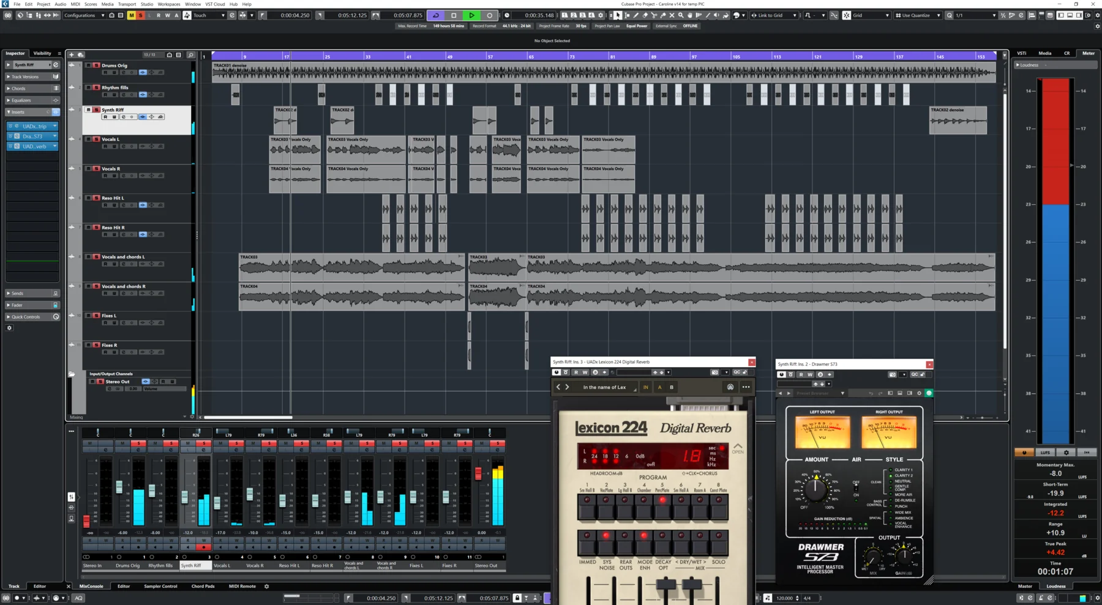Screen dimensions: 1102x605
Task: Start playback with the green Play button
Action: [471, 15]
